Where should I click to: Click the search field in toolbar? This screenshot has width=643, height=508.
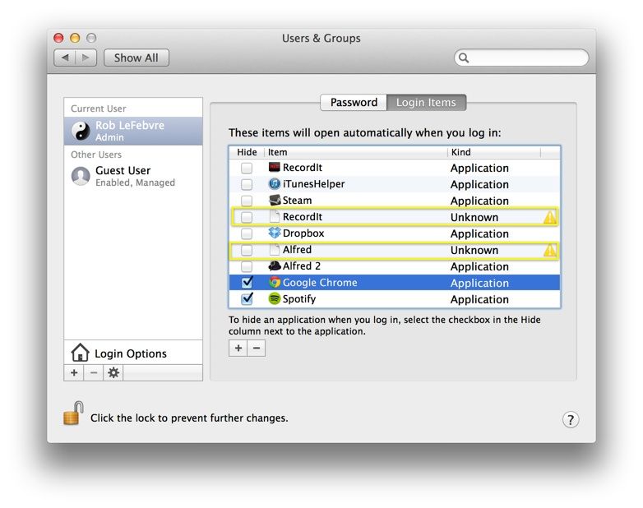526,58
